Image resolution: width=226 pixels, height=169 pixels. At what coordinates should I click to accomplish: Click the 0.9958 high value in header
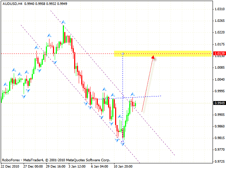(40, 4)
